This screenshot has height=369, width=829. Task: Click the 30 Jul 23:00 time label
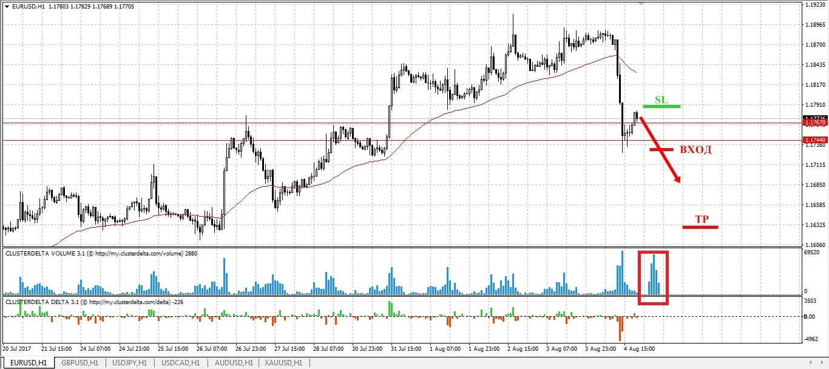click(x=367, y=349)
